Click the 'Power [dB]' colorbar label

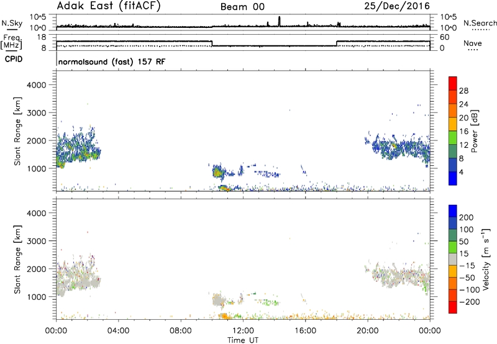tap(475, 131)
